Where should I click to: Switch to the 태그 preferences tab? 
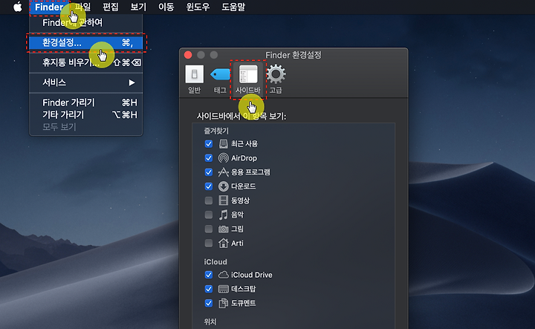(x=220, y=79)
